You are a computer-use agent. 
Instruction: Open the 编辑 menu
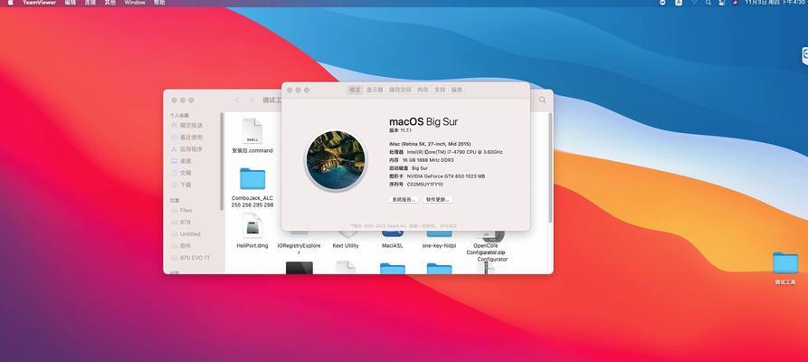click(70, 3)
